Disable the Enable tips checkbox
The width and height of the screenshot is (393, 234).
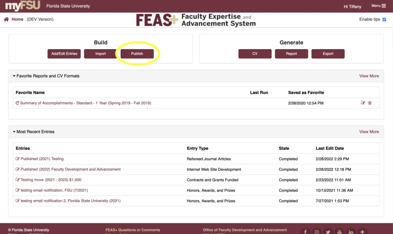(x=384, y=19)
